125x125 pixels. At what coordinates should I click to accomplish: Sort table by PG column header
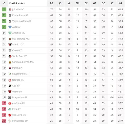[x=51, y=3]
